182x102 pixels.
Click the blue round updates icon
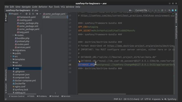tap(173, 10)
